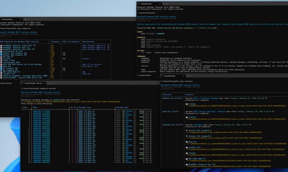
Task: Click the Moog One device icon in Cubase15.exe session
Action: click(186, 142)
